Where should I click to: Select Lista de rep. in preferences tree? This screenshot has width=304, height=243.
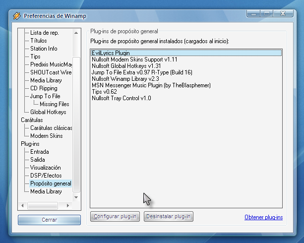(x=45, y=33)
